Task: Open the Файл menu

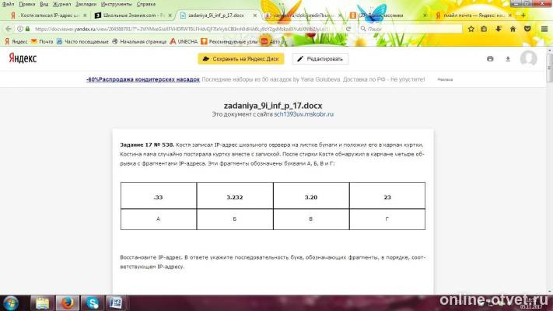Action: 8,4
